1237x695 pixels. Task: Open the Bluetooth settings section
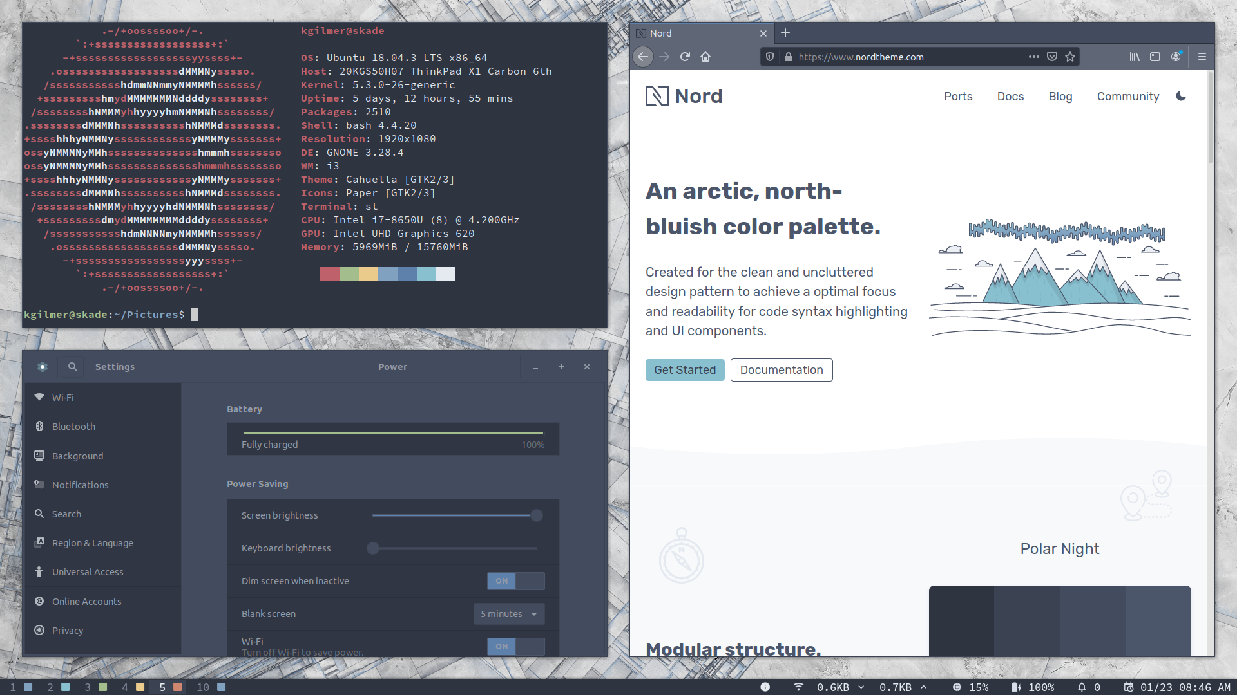tap(73, 426)
